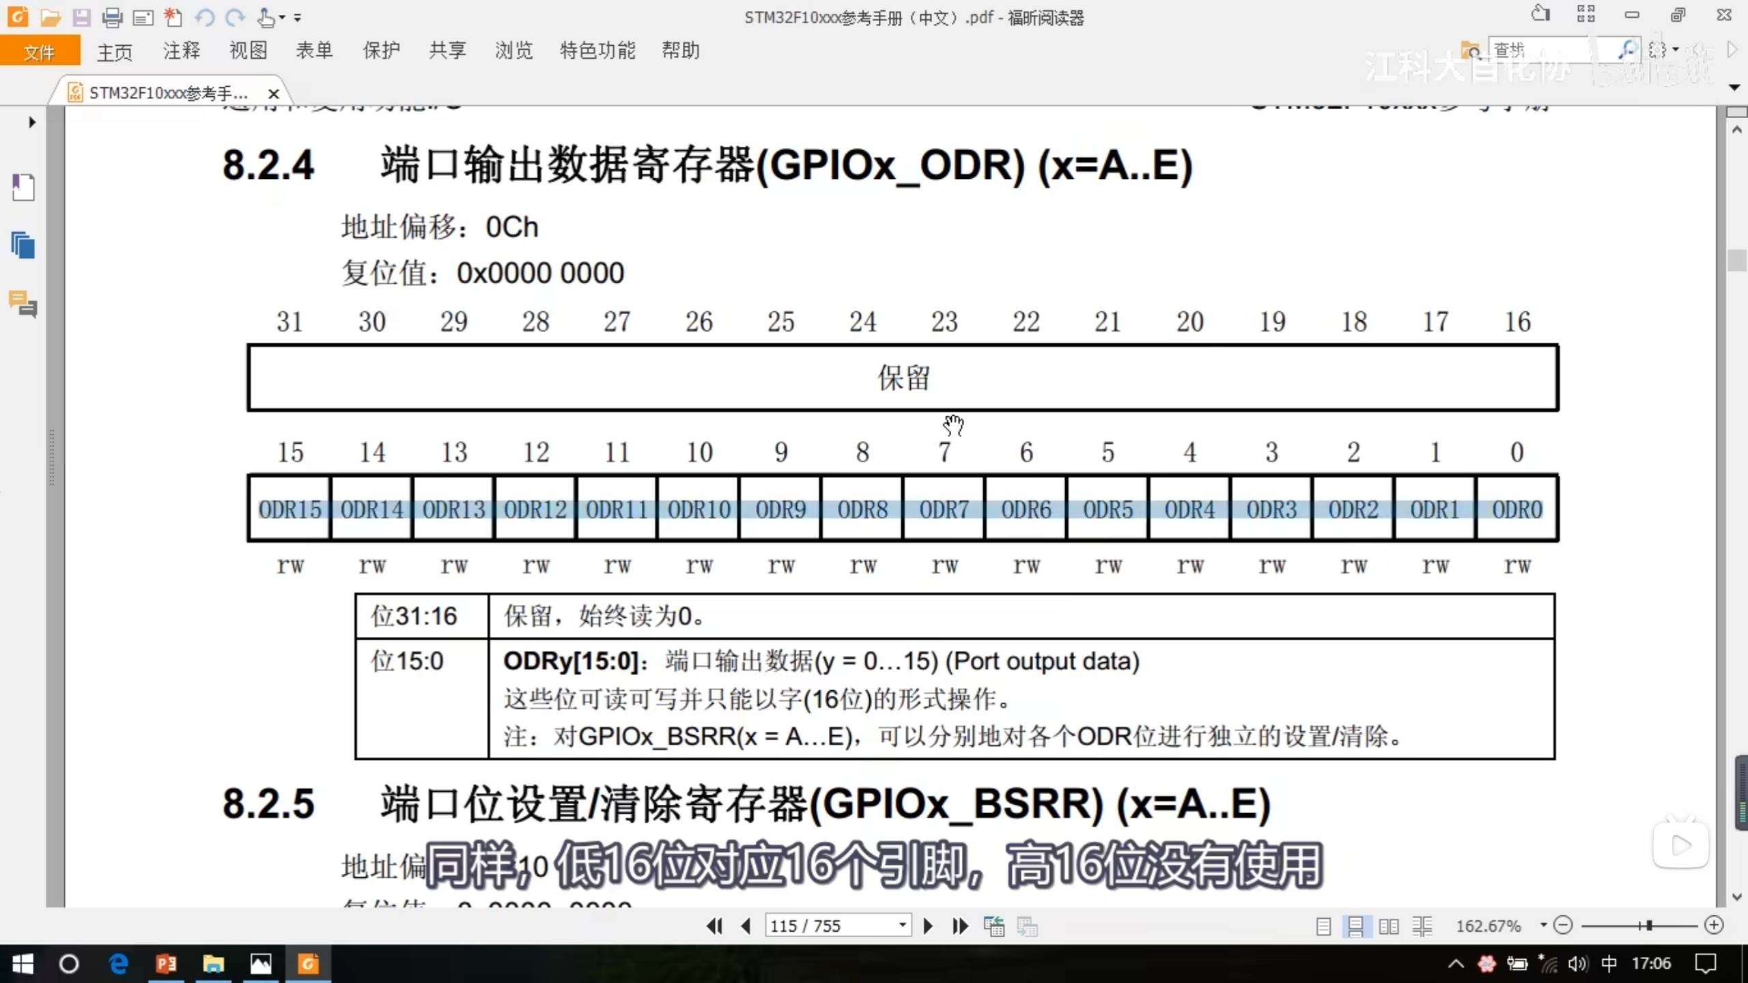Switch to single page view mode

(x=1323, y=926)
